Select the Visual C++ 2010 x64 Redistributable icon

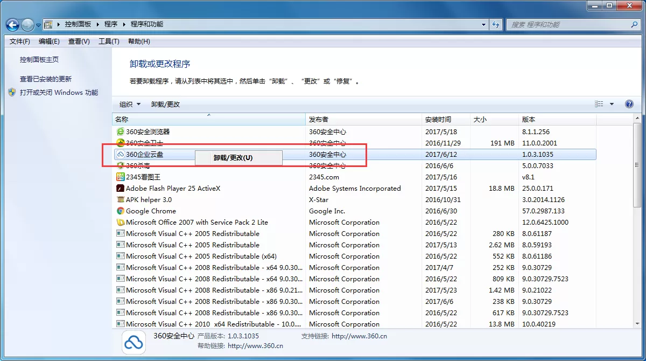point(121,324)
